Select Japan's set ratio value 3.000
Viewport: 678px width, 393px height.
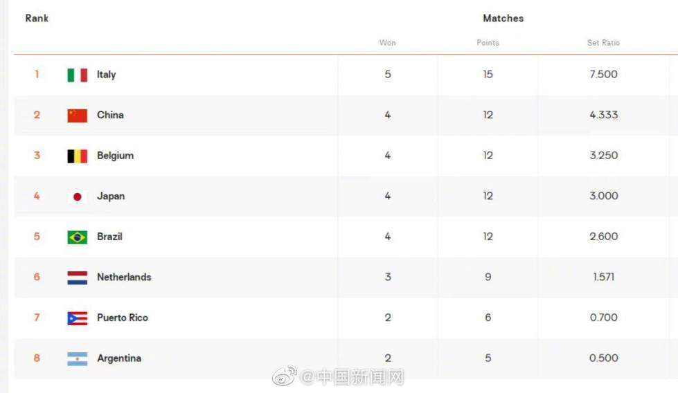(x=603, y=196)
